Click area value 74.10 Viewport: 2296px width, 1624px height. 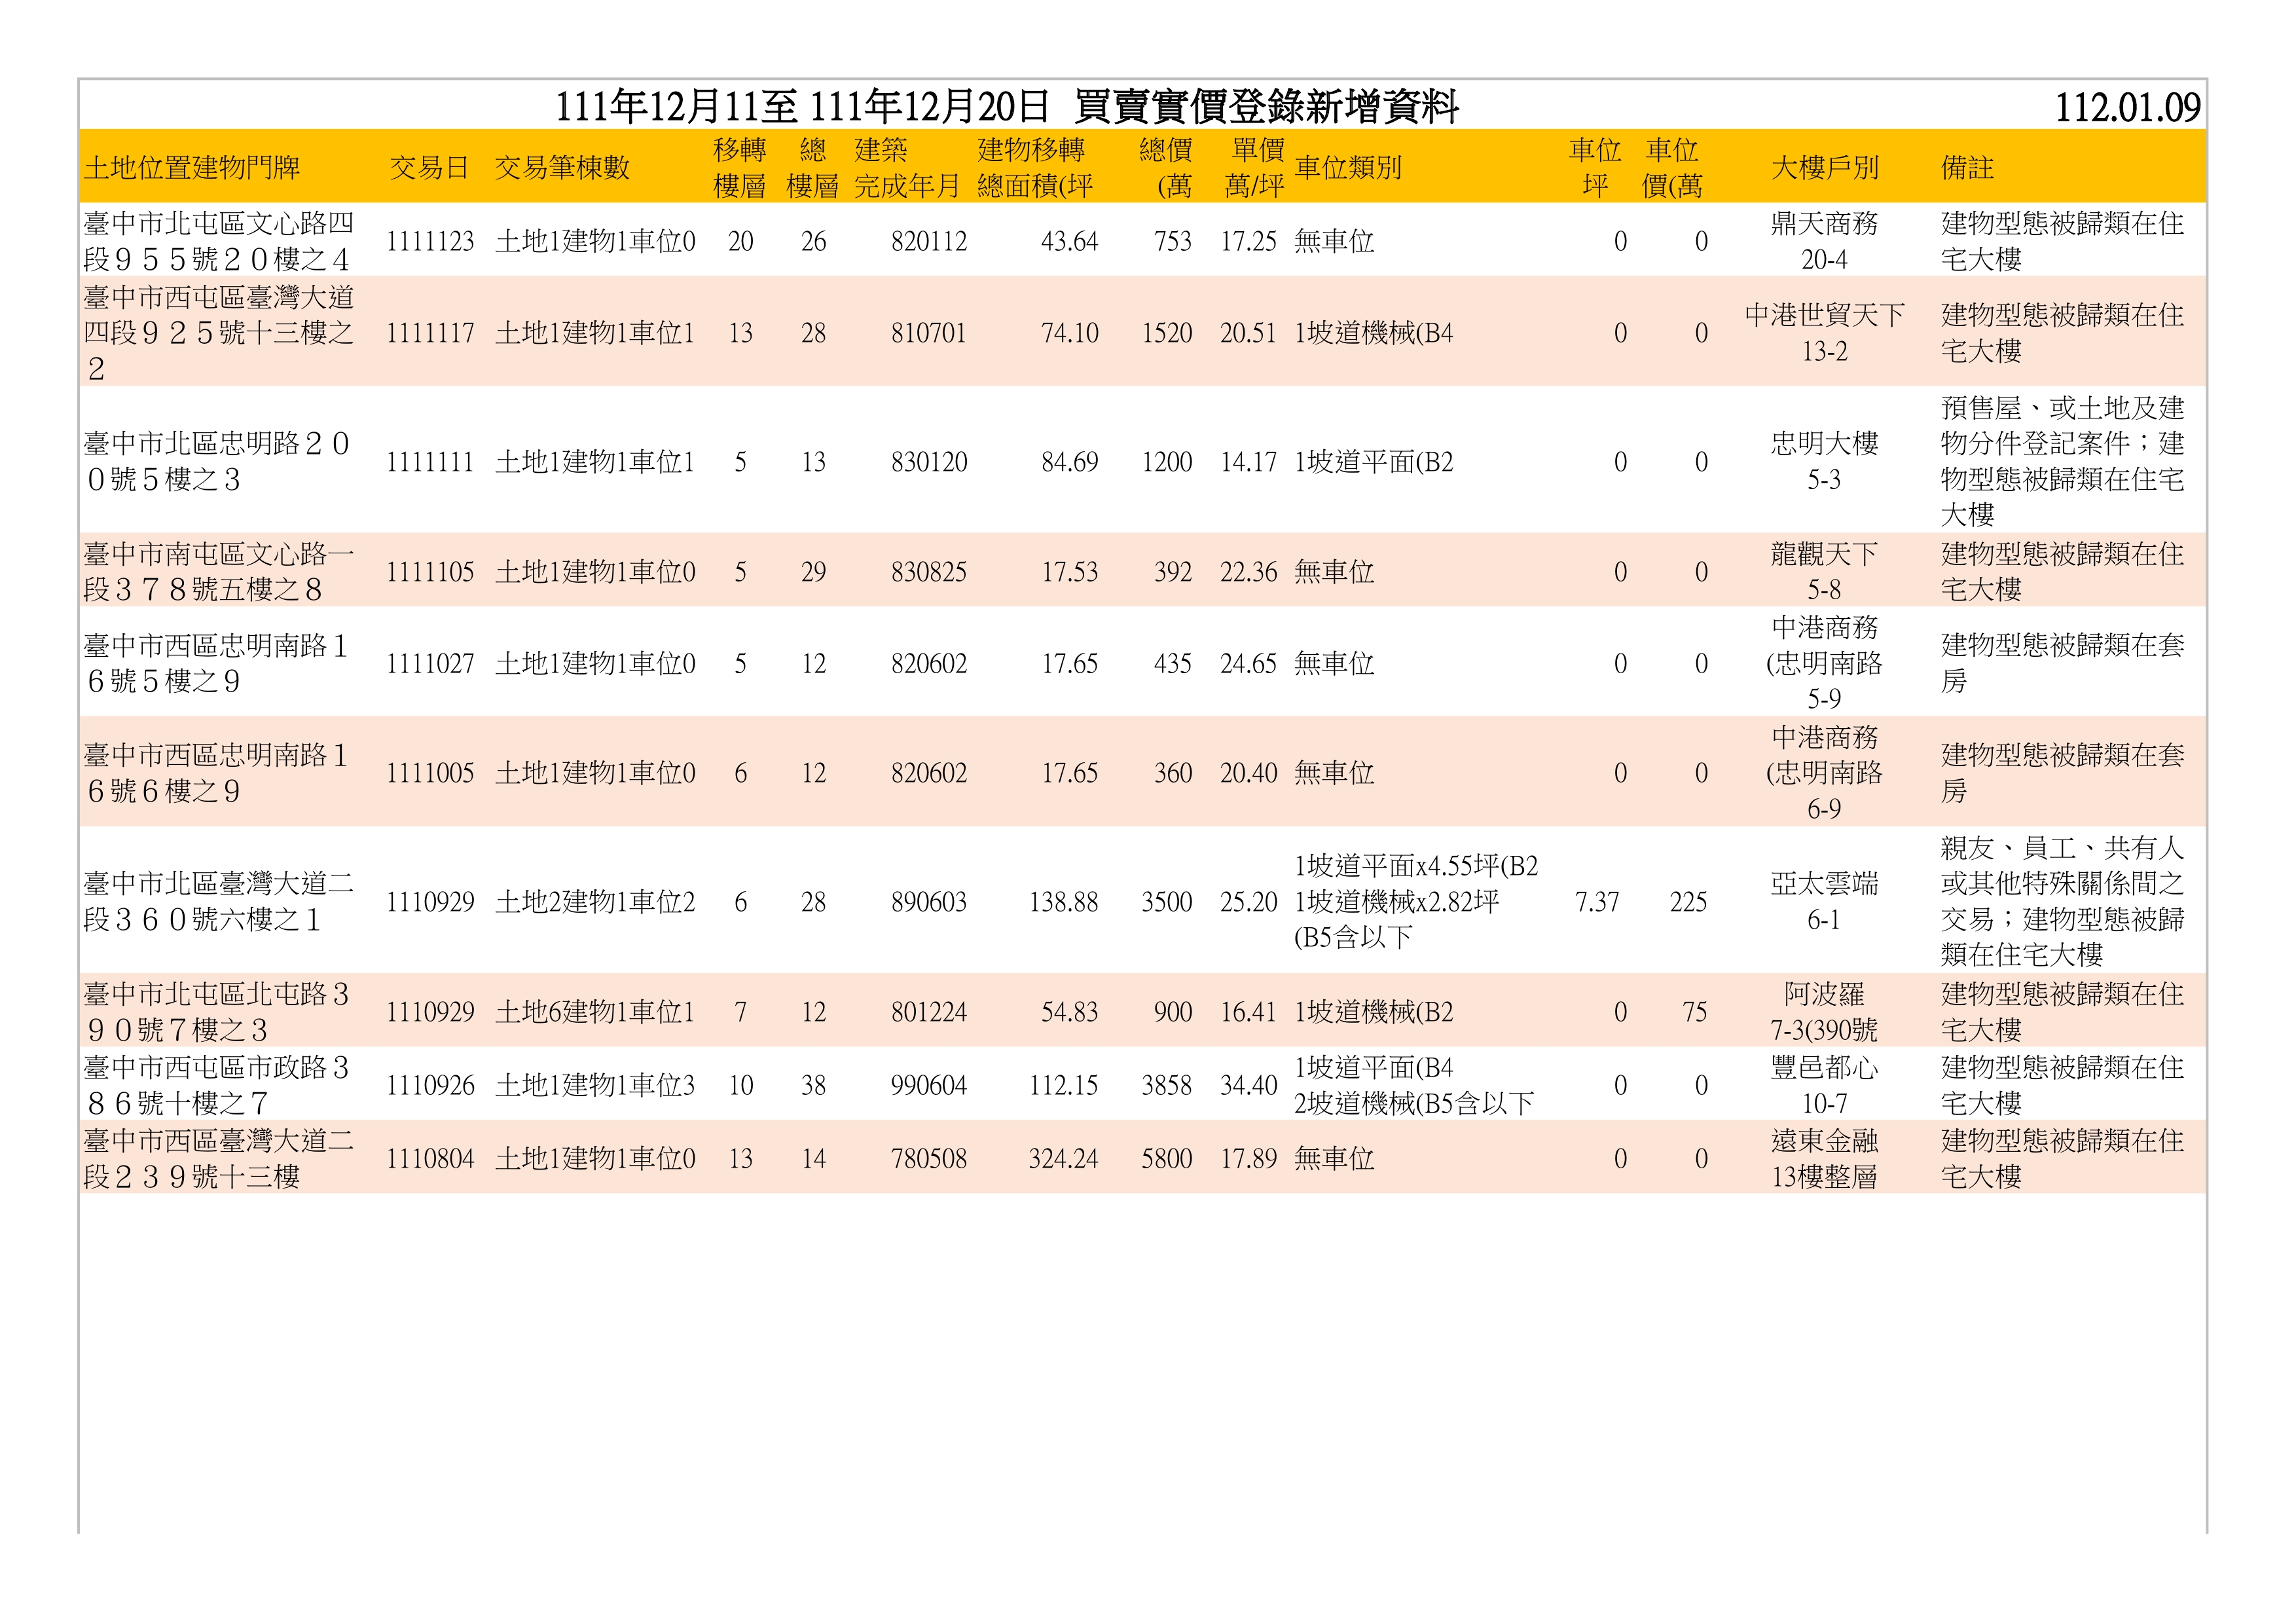1069,333
